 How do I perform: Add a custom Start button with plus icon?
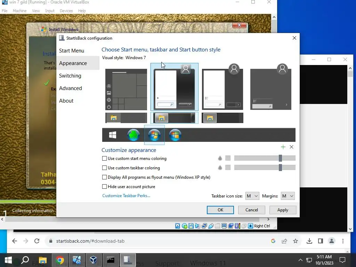click(x=283, y=147)
